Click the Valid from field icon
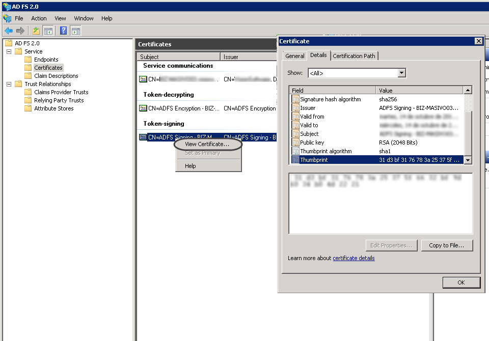Image resolution: width=489 pixels, height=341 pixels. point(295,116)
